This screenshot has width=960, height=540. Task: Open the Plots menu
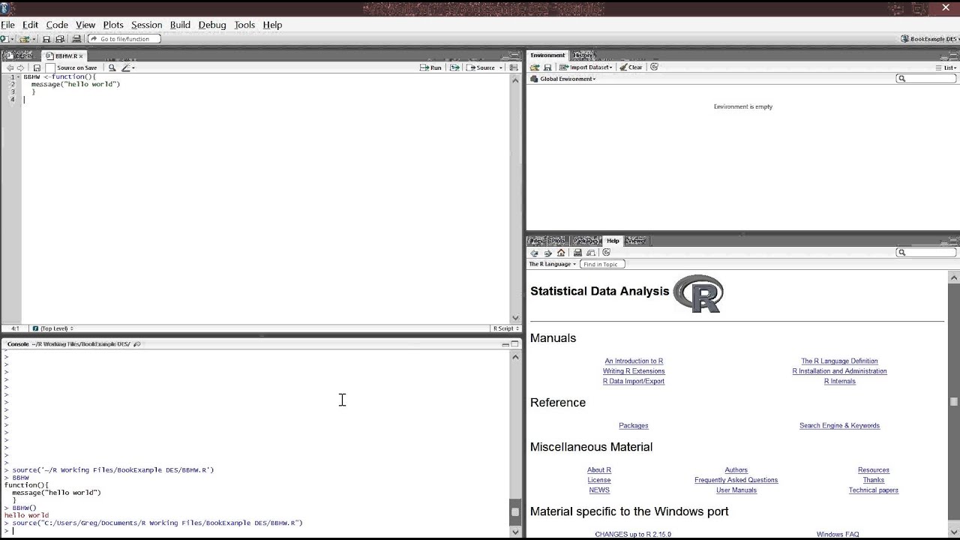point(113,25)
